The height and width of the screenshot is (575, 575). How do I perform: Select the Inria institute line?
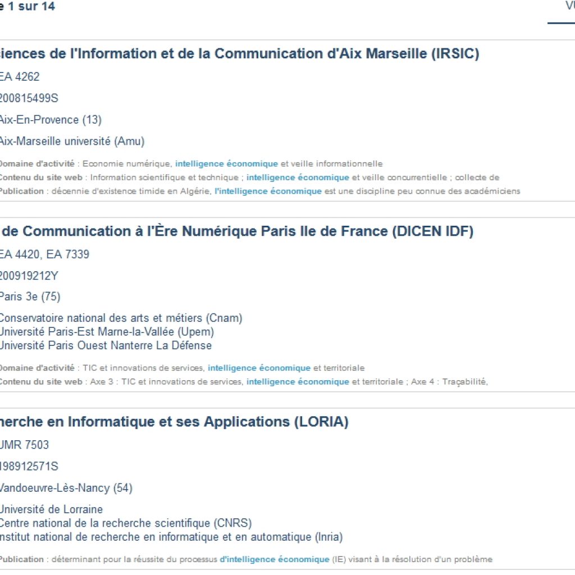pos(171,537)
